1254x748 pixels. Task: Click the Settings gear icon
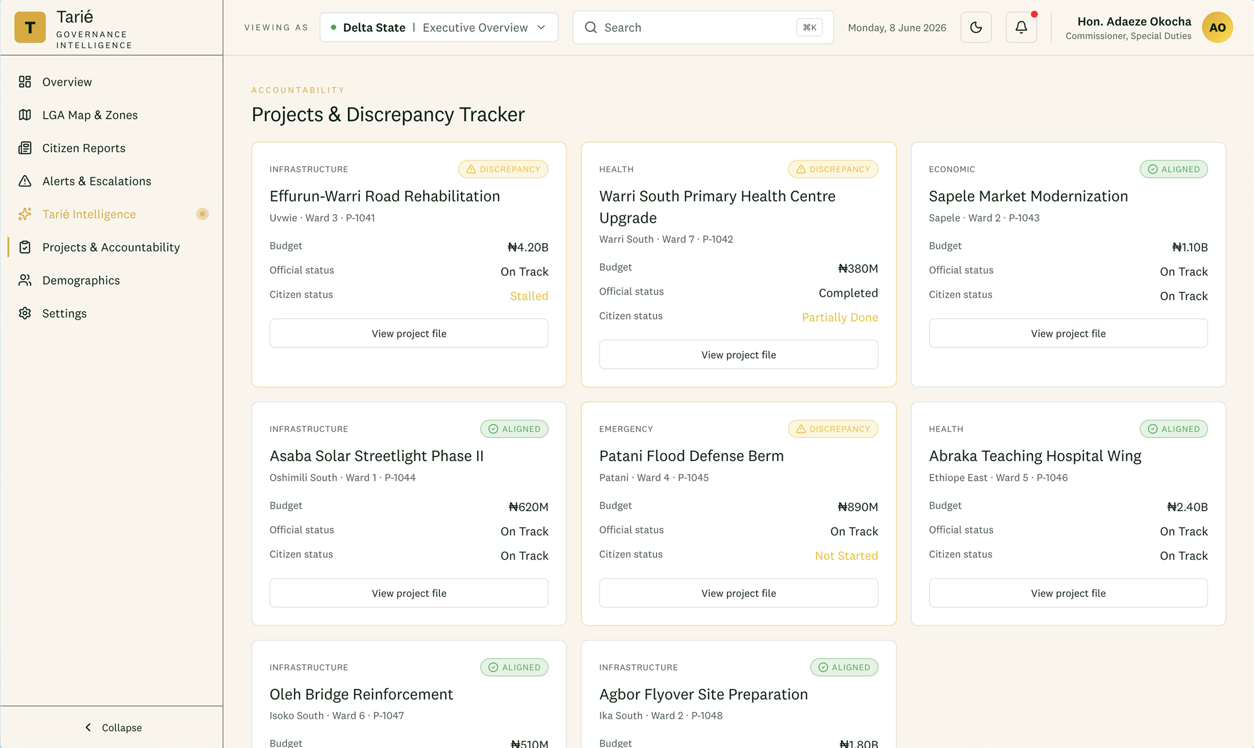click(x=25, y=313)
